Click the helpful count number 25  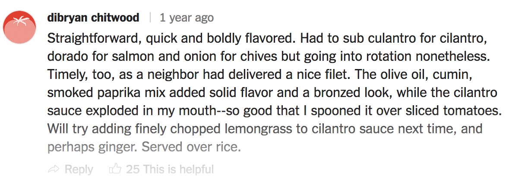[133, 169]
